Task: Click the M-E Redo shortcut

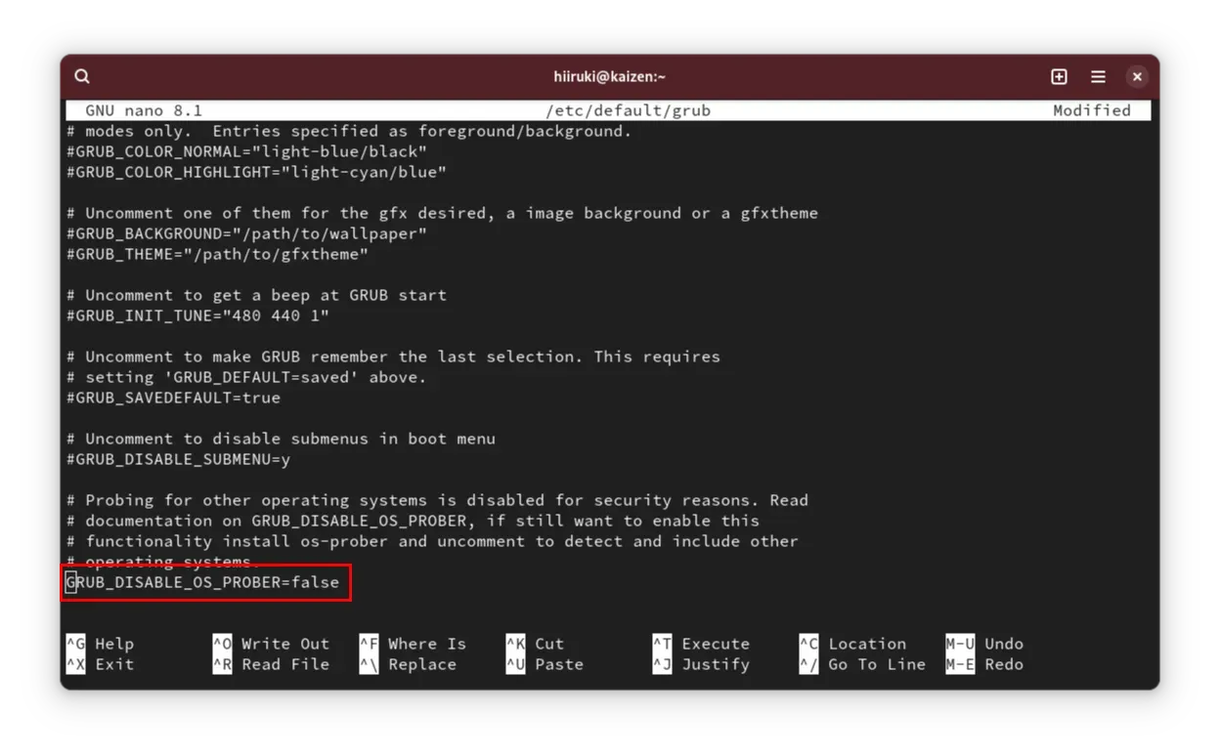Action: click(x=984, y=664)
